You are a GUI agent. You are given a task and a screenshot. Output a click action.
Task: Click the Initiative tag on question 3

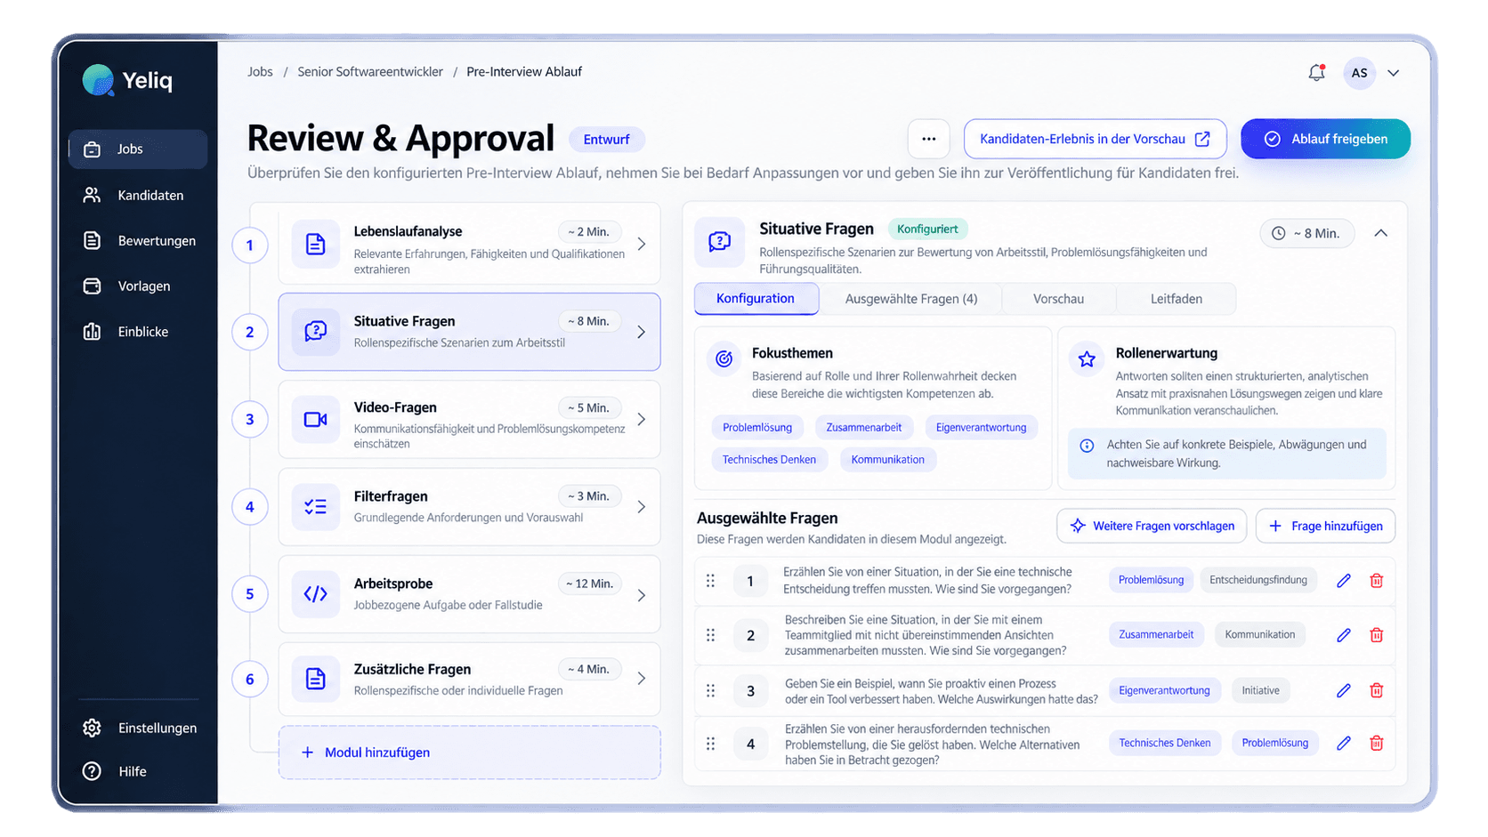point(1260,690)
